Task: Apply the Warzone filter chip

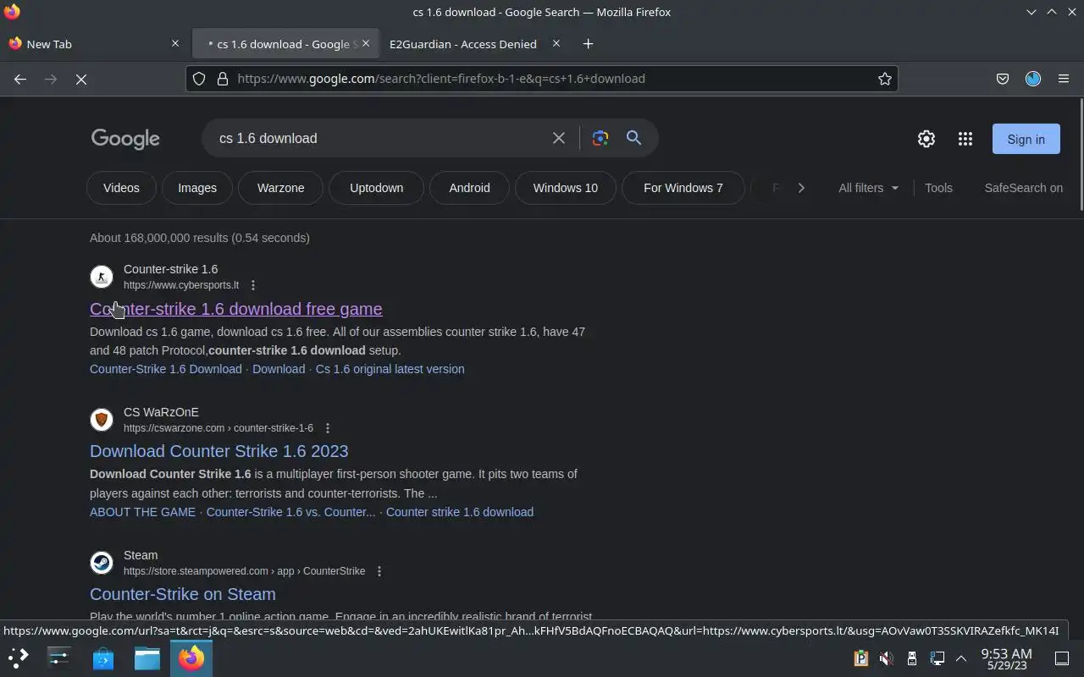Action: coord(281,188)
